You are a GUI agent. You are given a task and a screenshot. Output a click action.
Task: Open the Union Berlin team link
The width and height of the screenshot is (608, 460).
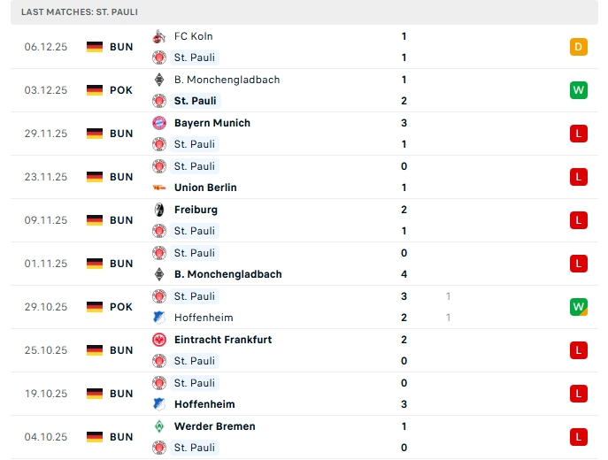(x=205, y=188)
